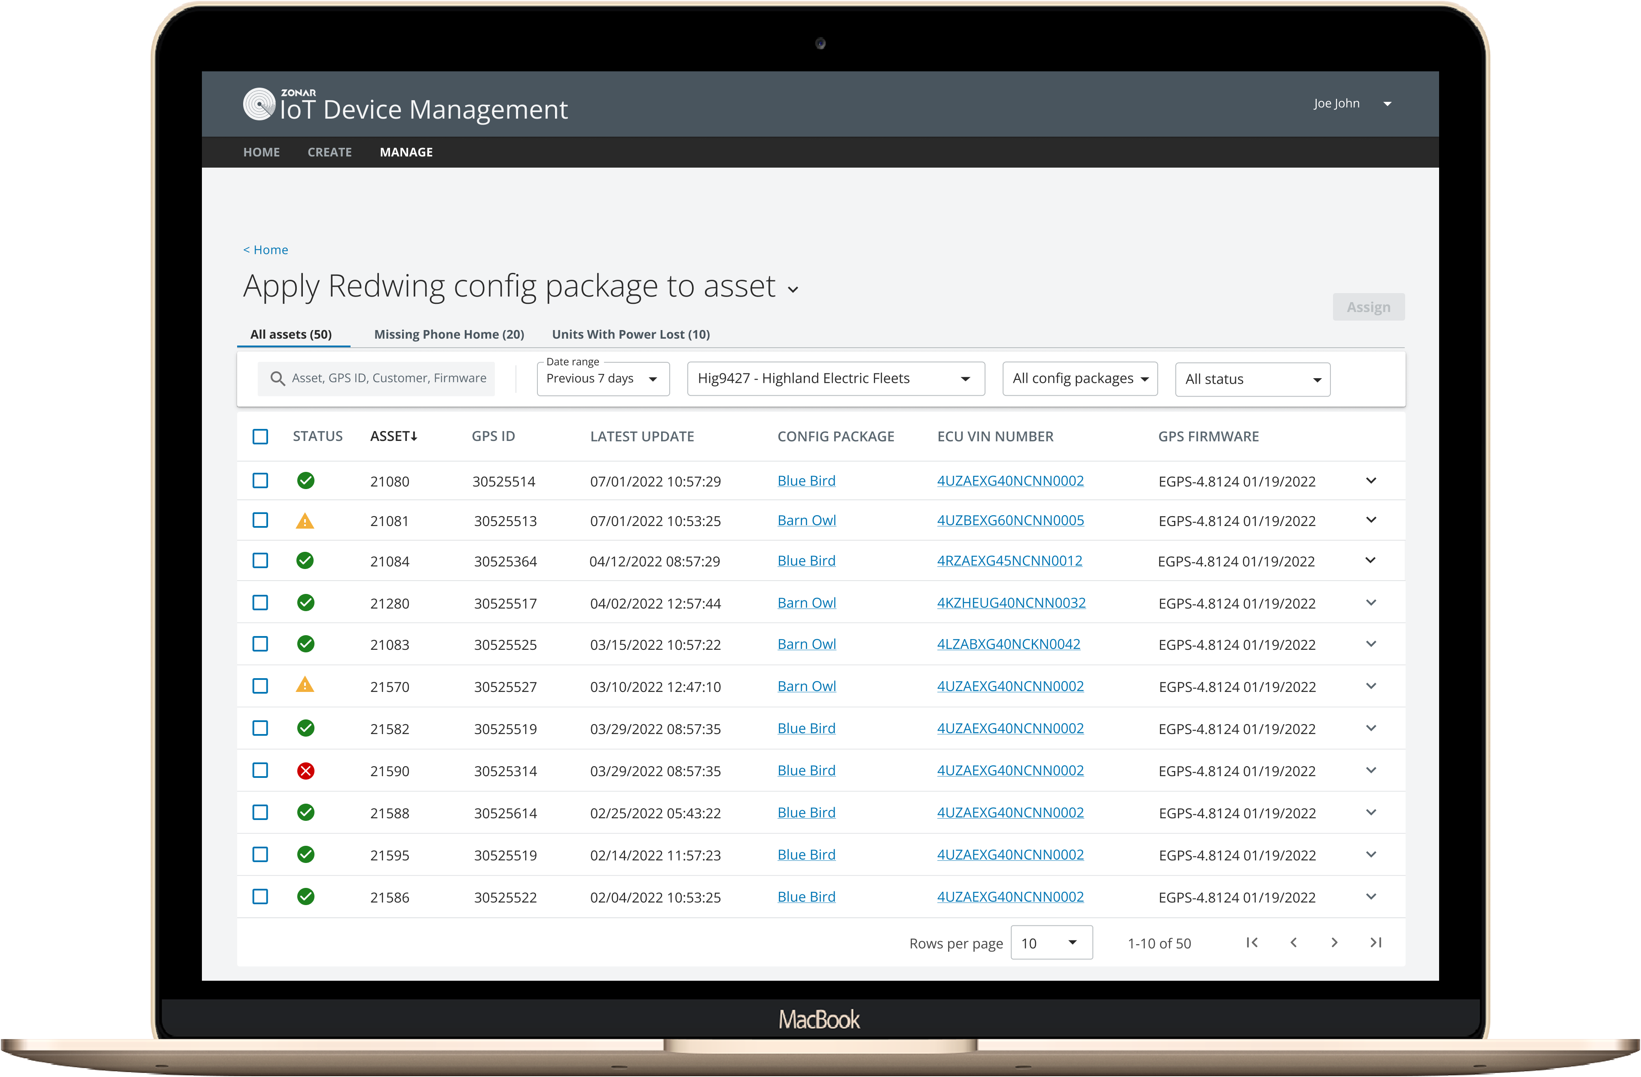Tick the checkbox for asset 21280
The image size is (1641, 1077).
pyautogui.click(x=260, y=603)
